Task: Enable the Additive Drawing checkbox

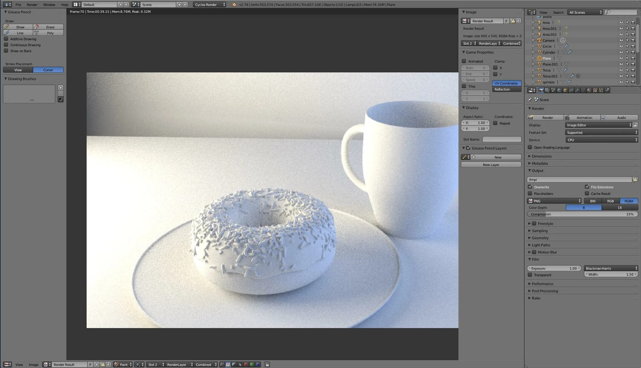Action: [x=6, y=39]
